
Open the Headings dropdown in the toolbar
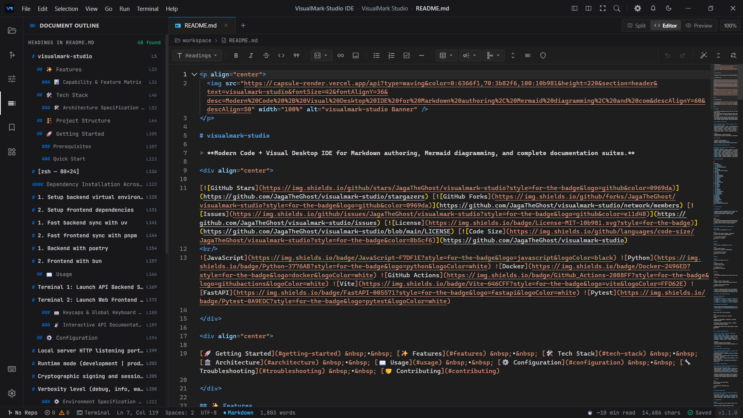click(x=197, y=55)
